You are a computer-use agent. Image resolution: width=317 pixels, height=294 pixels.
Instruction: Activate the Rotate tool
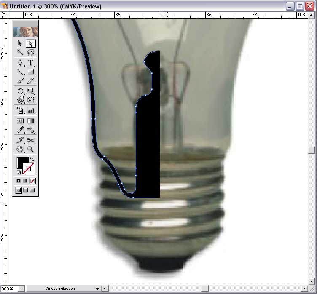(20, 91)
